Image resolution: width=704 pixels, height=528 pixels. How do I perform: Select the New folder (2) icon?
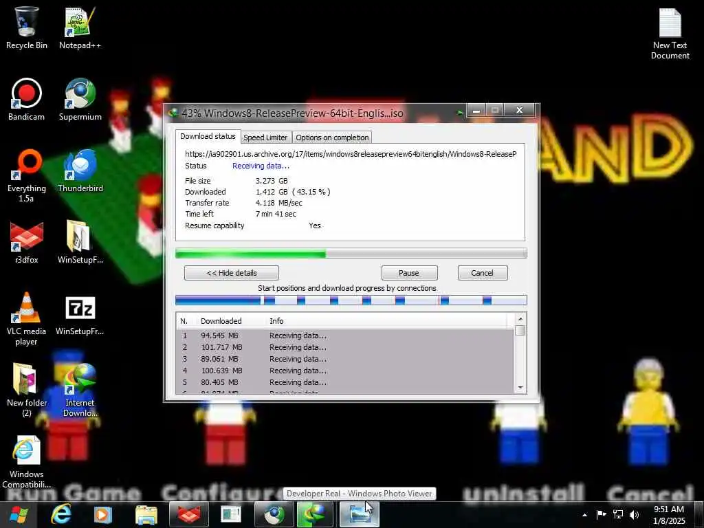point(27,390)
